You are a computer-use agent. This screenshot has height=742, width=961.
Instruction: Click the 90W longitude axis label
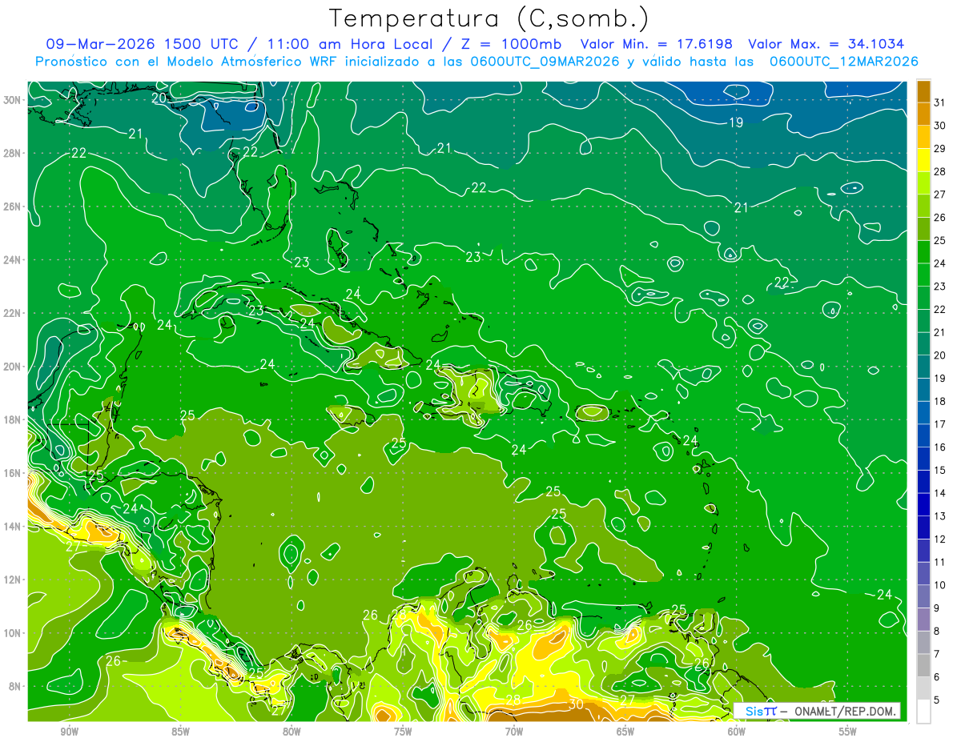coord(70,732)
